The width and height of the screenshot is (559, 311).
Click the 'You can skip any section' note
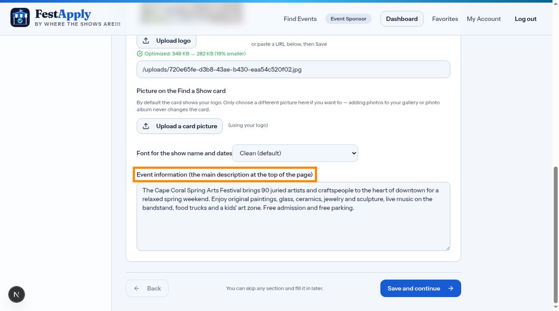click(x=274, y=288)
